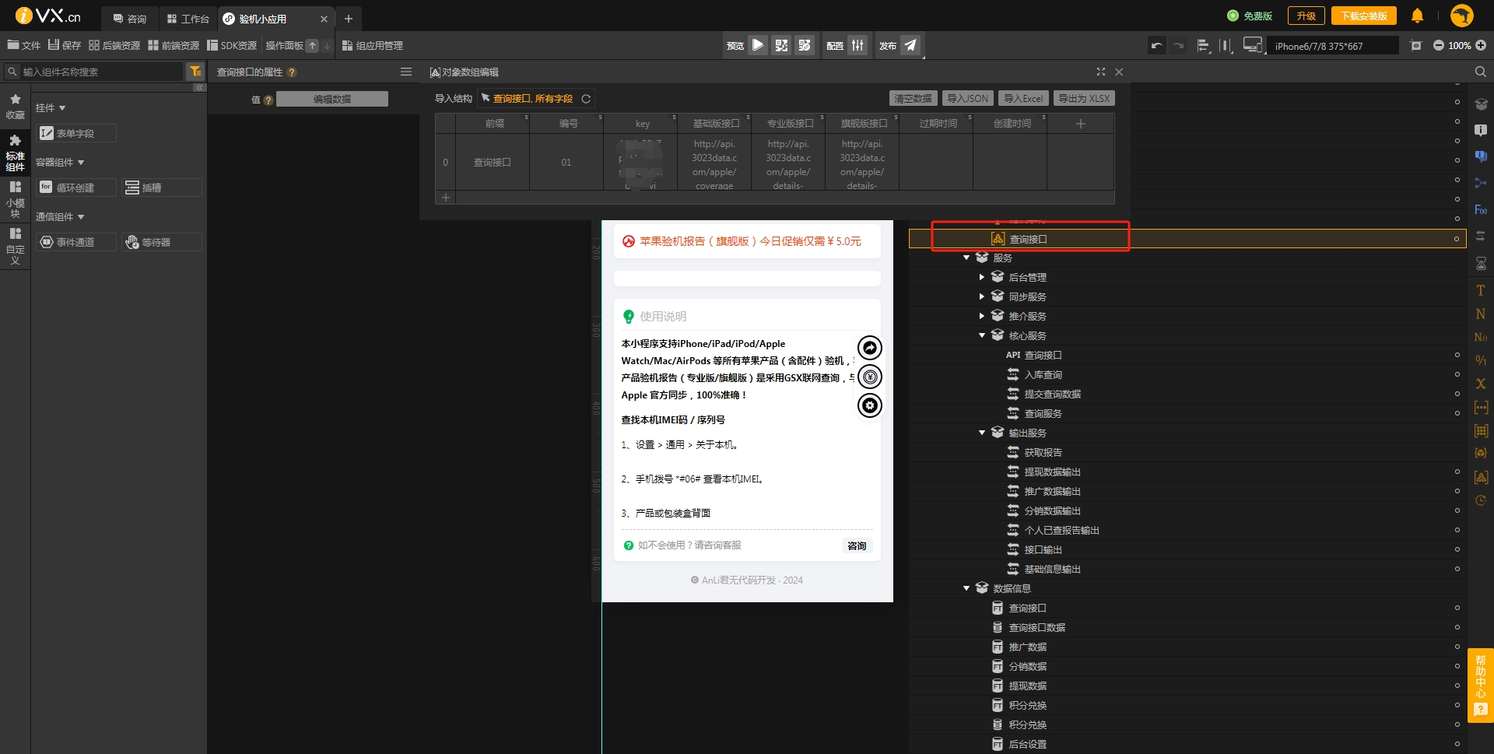
Task: Redo the last action
Action: 1178,46
